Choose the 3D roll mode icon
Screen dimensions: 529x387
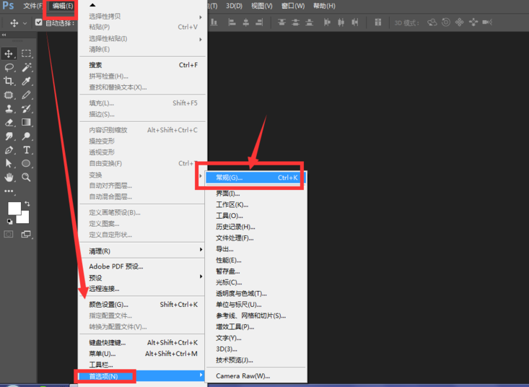(446, 22)
